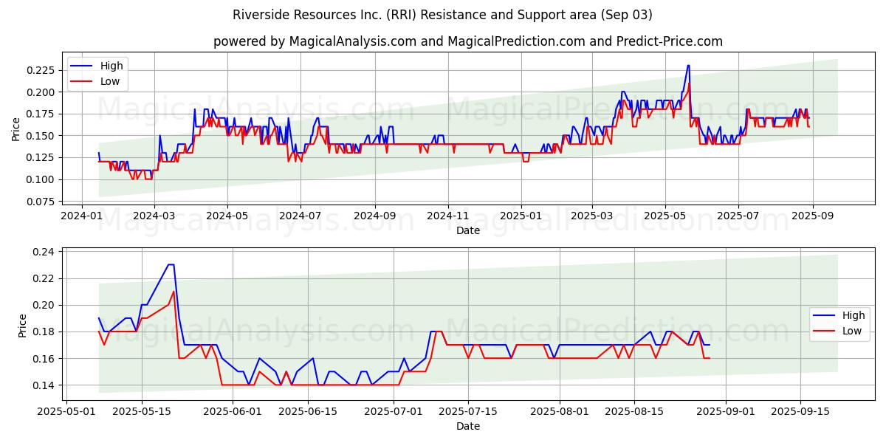Image resolution: width=886 pixels, height=443 pixels.
Task: Click the '0.16' bottom chart y-axis label
Action: pyautogui.click(x=43, y=358)
